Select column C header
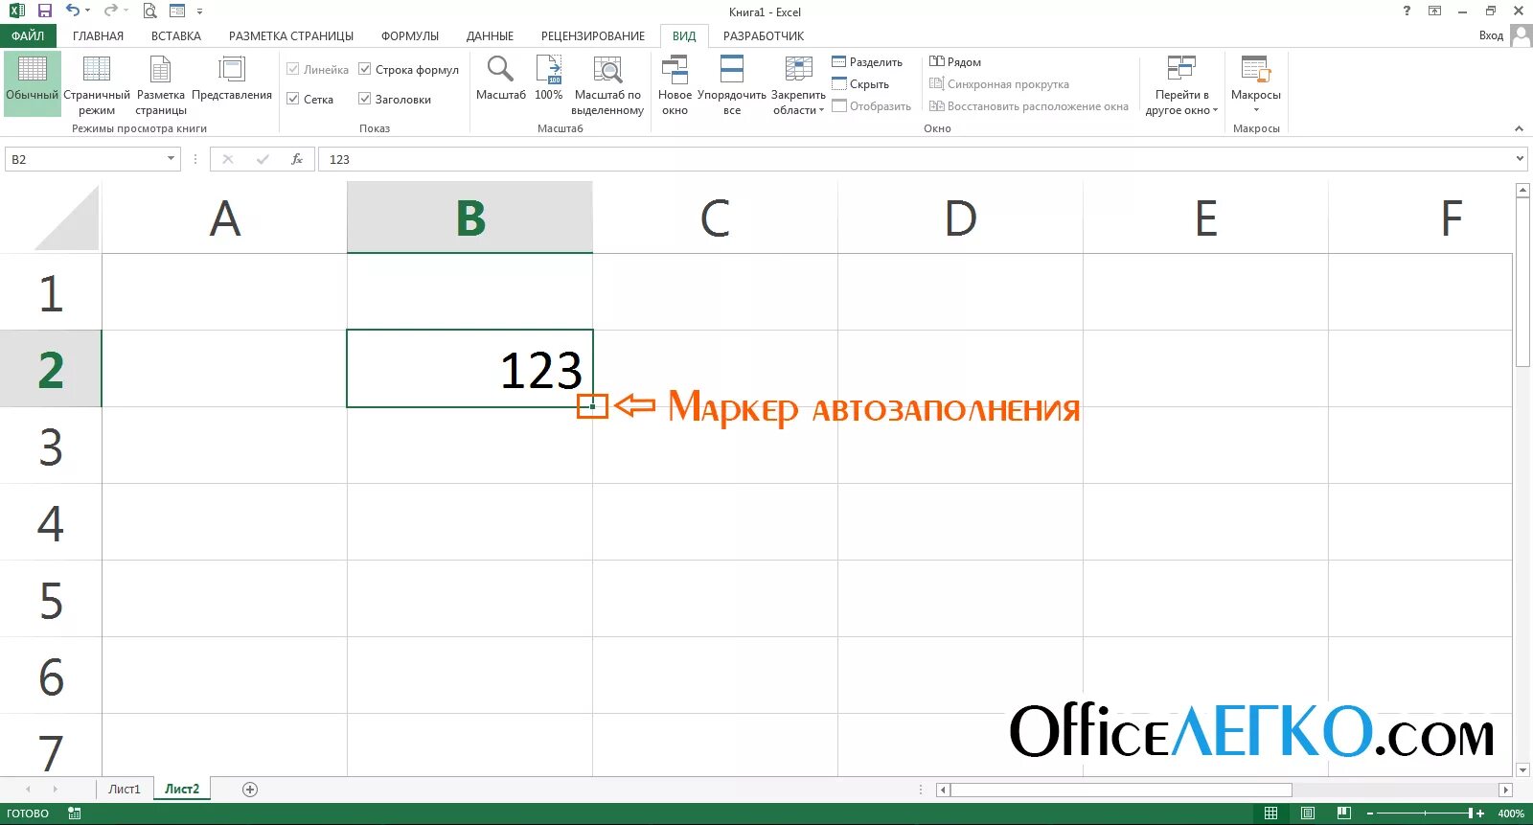Viewport: 1533px width, 825px height. coord(715,218)
